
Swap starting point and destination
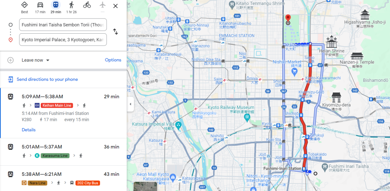tap(115, 32)
